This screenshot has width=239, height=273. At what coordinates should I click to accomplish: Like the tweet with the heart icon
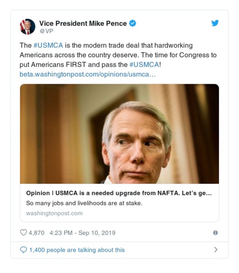23,232
